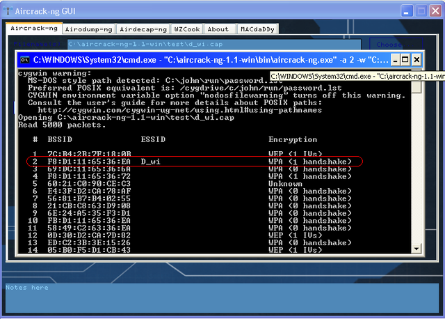Click the console scrollbar down arrow
This screenshot has width=445, height=319.
(x=416, y=249)
